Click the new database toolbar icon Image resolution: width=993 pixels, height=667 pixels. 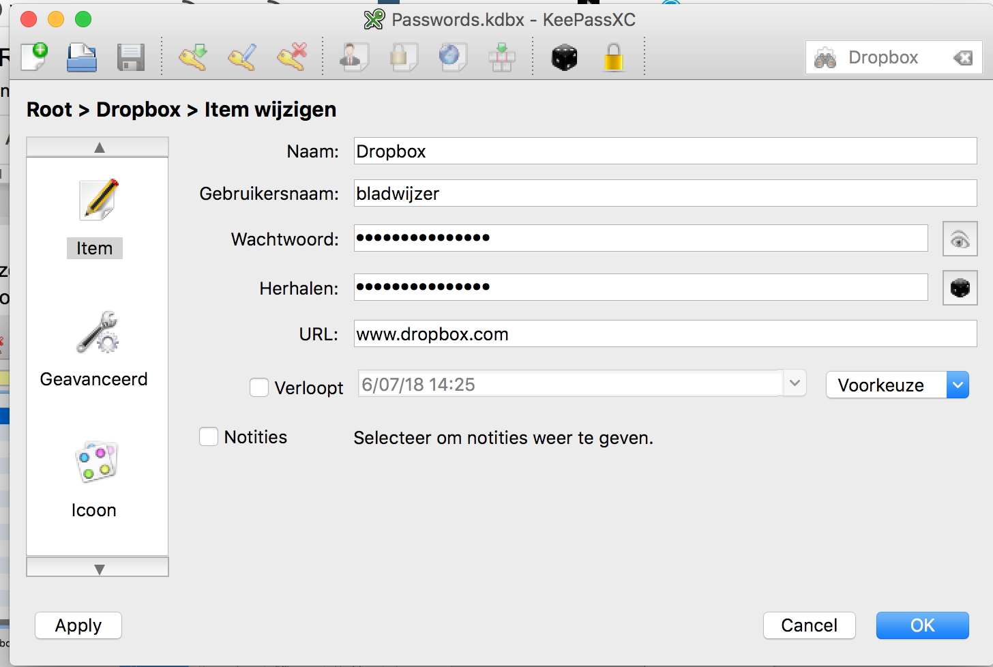tap(34, 57)
